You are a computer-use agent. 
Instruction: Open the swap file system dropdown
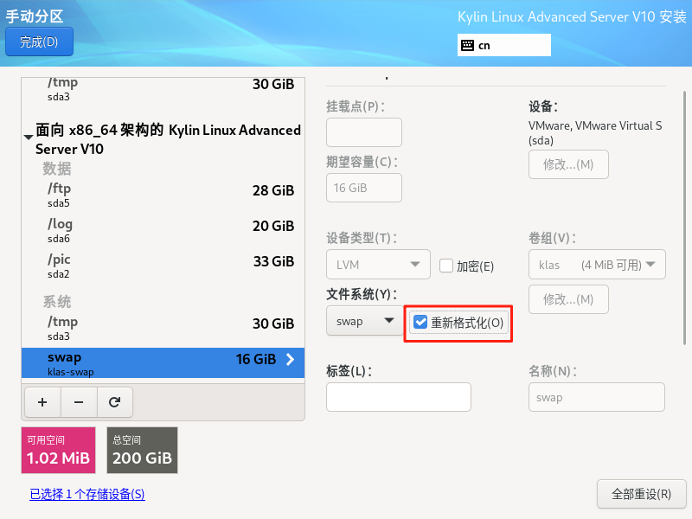pos(364,321)
